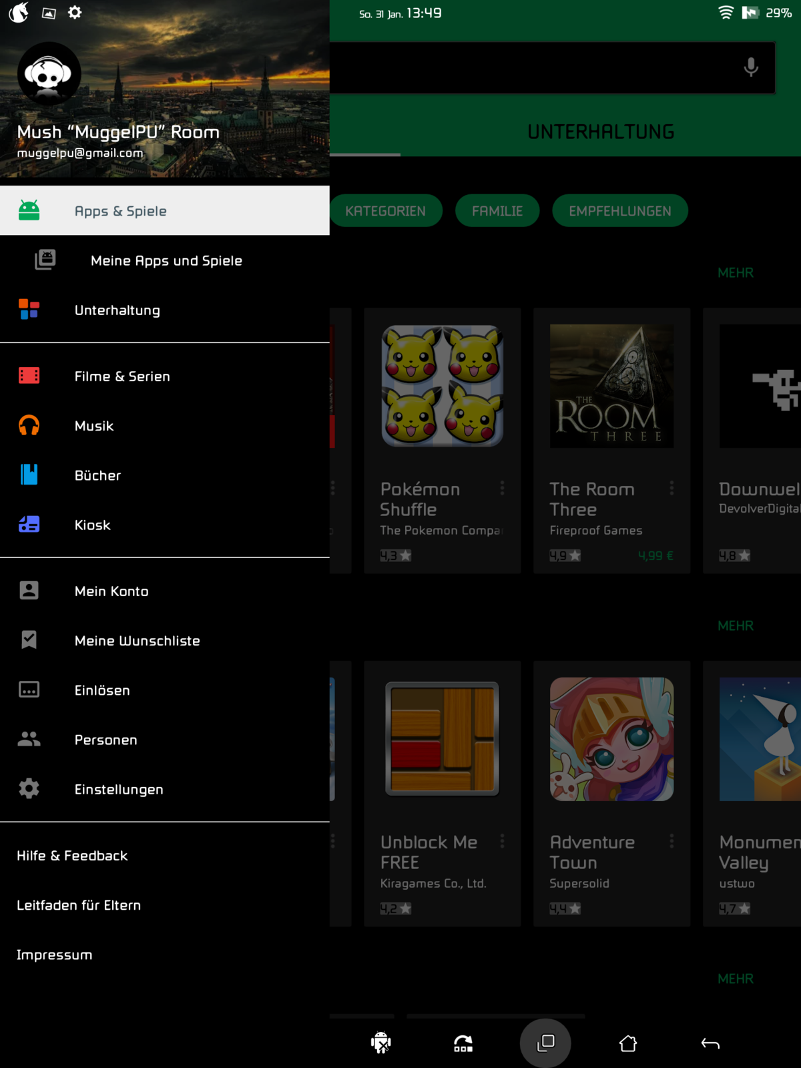Open the Kiosk section
The image size is (801, 1068).
(93, 525)
